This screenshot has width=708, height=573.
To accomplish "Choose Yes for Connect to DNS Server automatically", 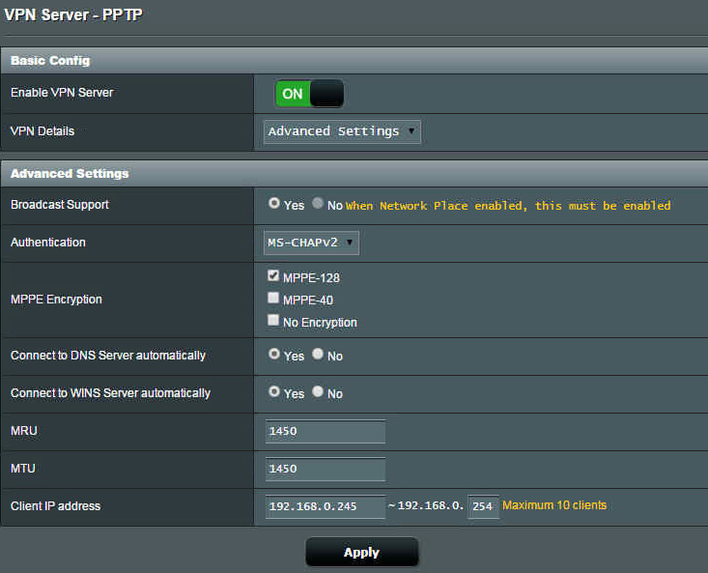I will 273,354.
